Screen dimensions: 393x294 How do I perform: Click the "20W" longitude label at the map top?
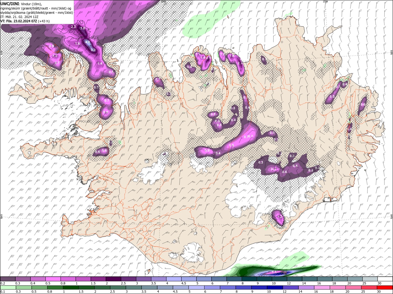coord(163,2)
